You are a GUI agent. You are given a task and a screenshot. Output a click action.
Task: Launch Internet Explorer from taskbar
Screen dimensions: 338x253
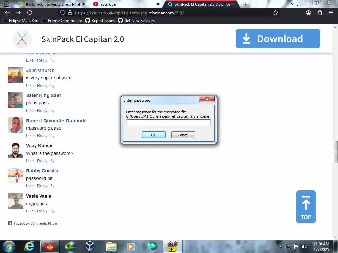point(29,246)
